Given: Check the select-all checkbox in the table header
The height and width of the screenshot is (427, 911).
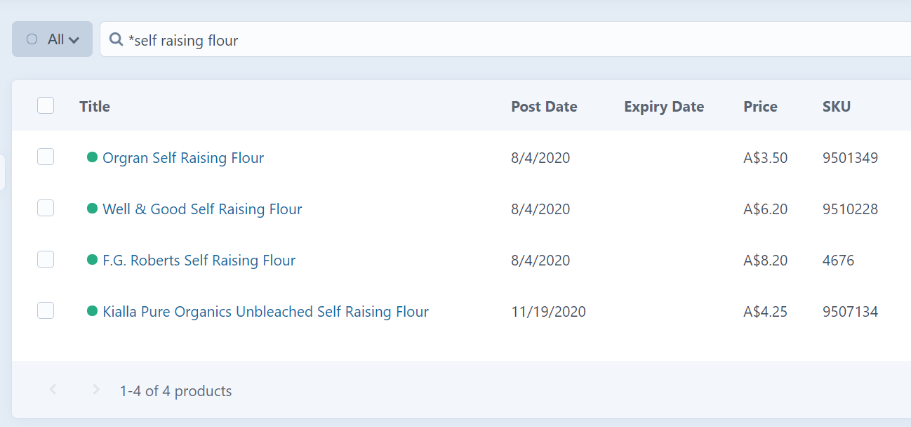Looking at the screenshot, I should click(45, 105).
